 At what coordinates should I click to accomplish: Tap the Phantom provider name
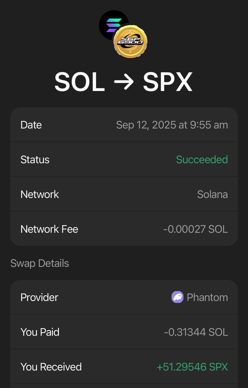(207, 298)
